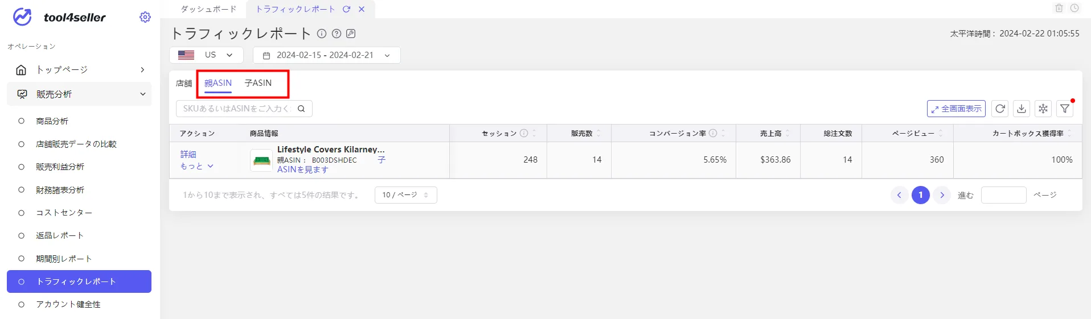Collapse the 販売分析 section
The width and height of the screenshot is (1091, 319).
[143, 94]
